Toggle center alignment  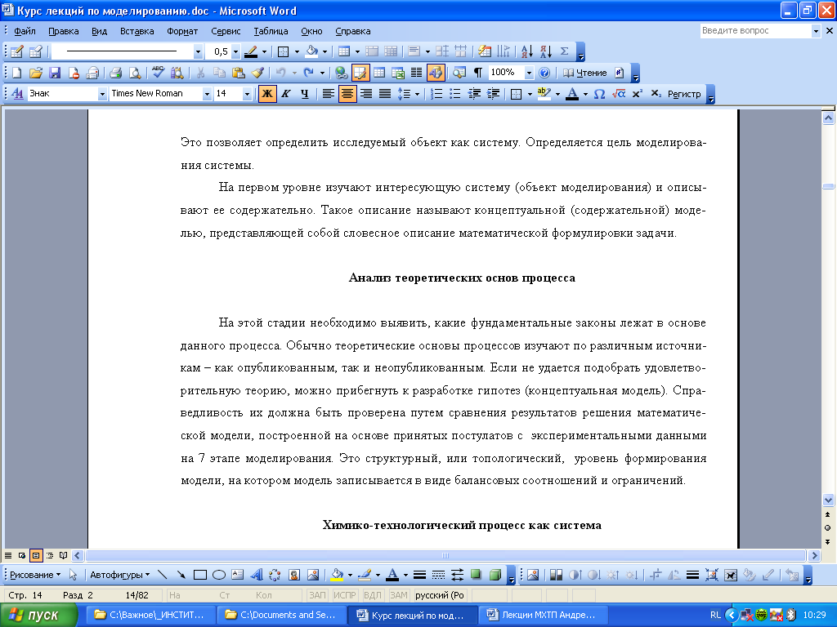point(347,94)
